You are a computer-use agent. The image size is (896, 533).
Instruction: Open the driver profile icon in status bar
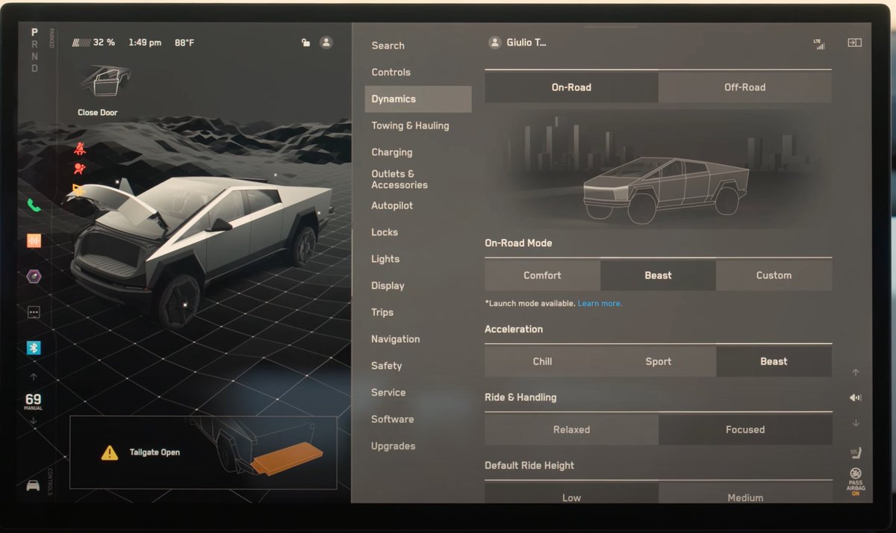[326, 43]
